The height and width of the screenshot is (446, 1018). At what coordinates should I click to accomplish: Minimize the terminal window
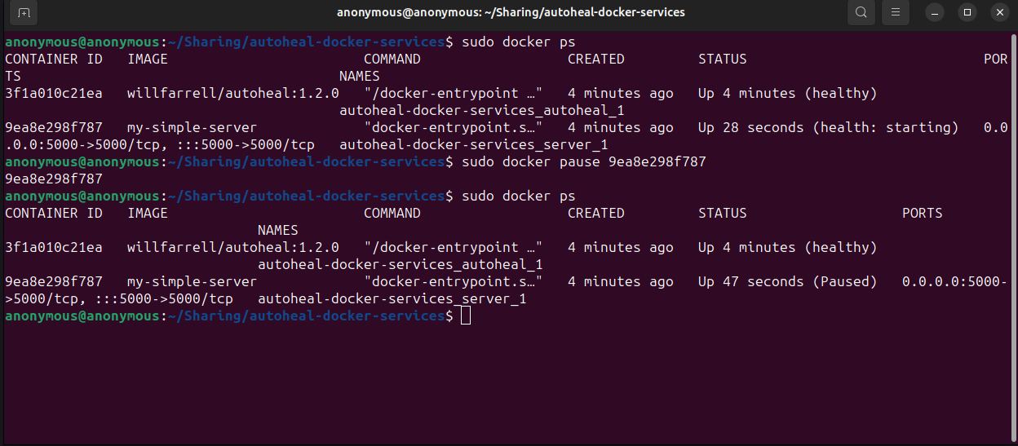click(x=936, y=13)
